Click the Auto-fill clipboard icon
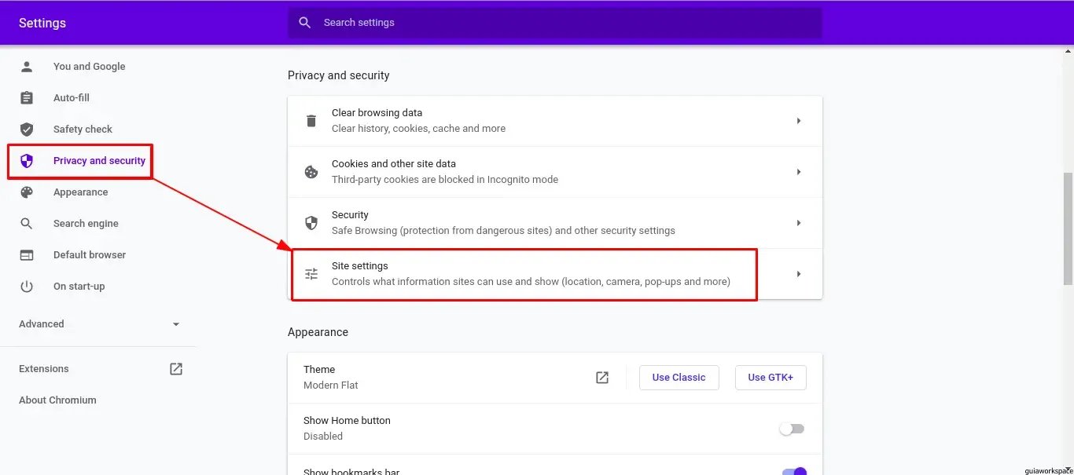 [27, 98]
